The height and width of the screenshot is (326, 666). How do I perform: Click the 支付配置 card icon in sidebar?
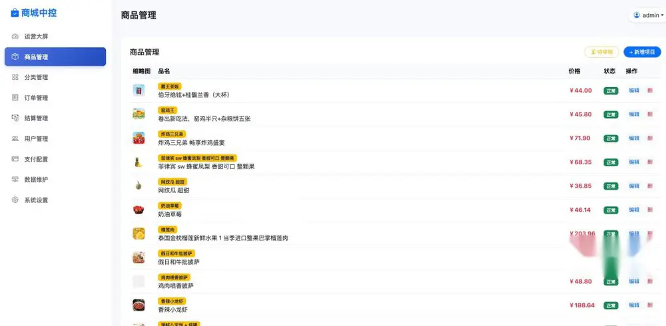point(15,159)
